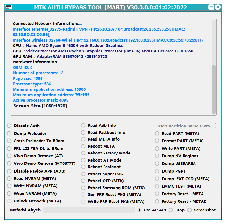Close the MABT tool window
Image resolution: width=226 pixels, height=224 pixels.
(218, 7)
